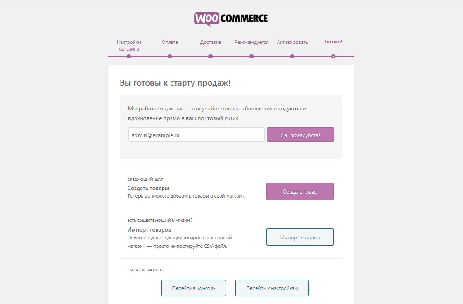
Task: Click the Активировать progress dot
Action: 292,56
